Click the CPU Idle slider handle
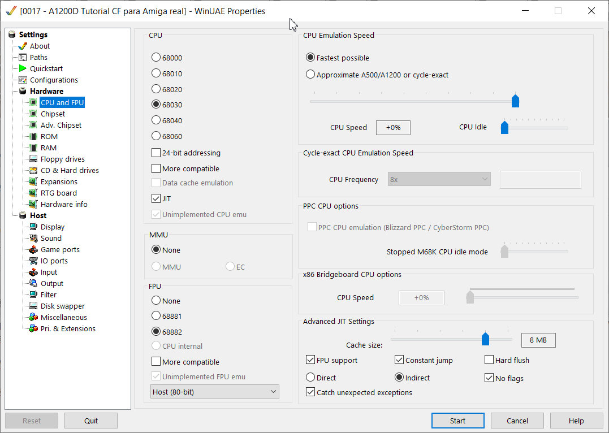 (504, 127)
